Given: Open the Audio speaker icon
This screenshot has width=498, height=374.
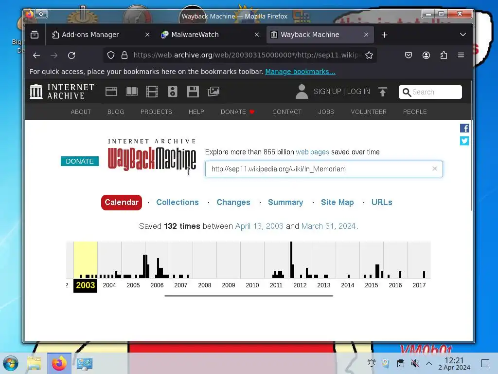Looking at the screenshot, I should click(173, 92).
